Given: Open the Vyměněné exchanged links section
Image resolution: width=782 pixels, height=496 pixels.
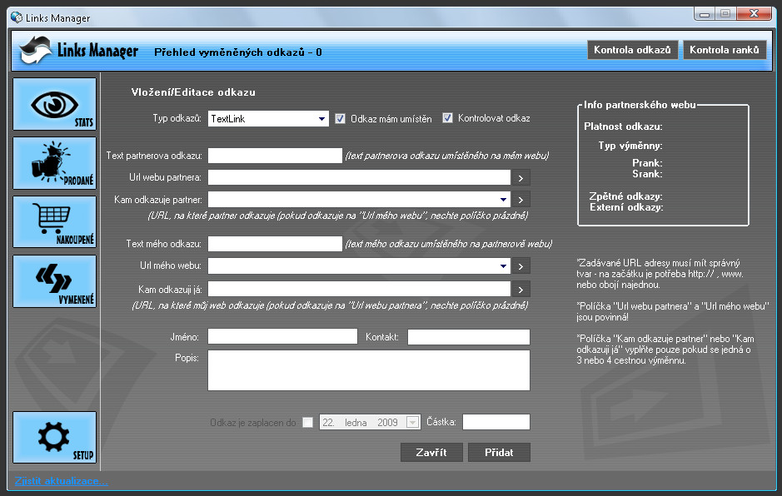Looking at the screenshot, I should (x=54, y=281).
